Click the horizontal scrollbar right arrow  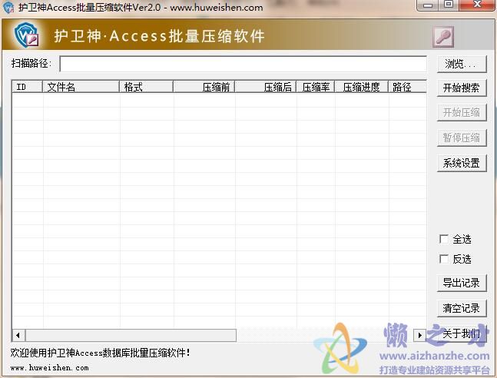pyautogui.click(x=420, y=335)
